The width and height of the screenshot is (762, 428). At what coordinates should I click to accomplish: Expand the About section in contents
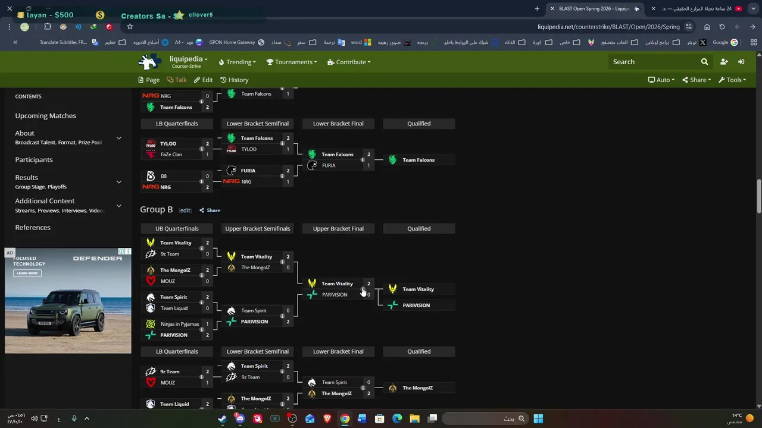(118, 138)
